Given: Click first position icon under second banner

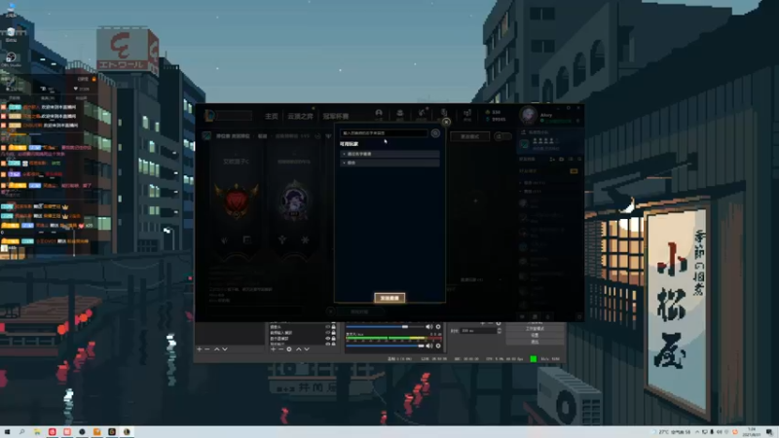Looking at the screenshot, I should pyautogui.click(x=282, y=240).
